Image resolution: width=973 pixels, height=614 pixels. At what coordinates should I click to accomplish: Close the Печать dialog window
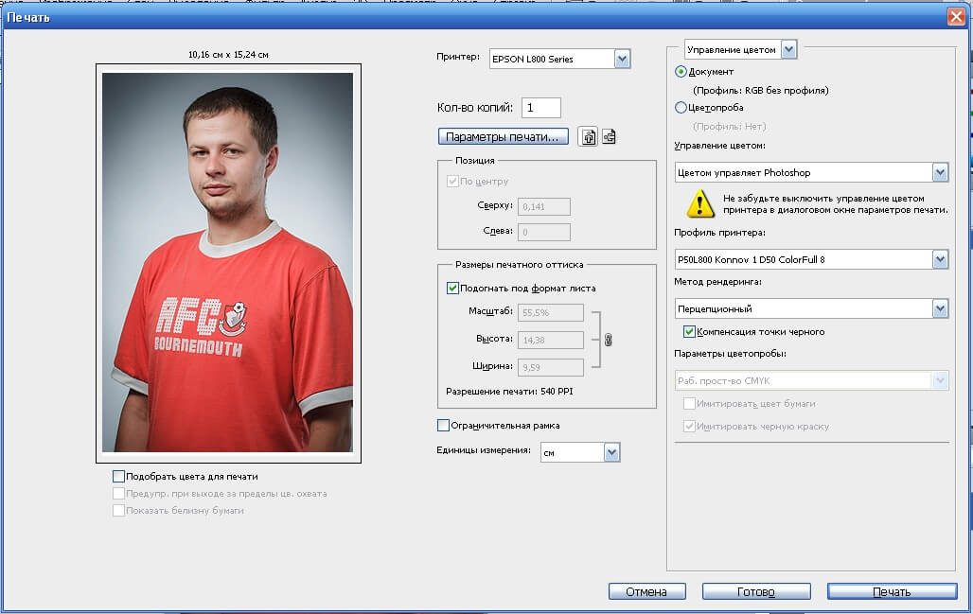click(x=956, y=17)
